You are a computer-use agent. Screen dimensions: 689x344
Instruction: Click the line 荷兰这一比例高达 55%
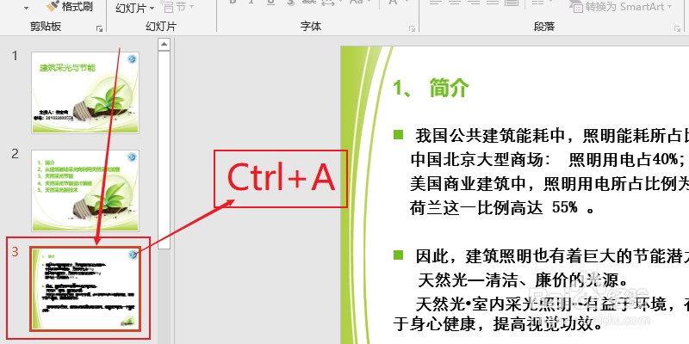tap(503, 207)
